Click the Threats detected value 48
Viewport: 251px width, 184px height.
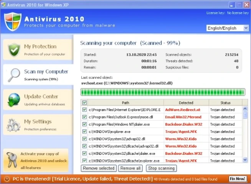pyautogui.click(x=236, y=61)
